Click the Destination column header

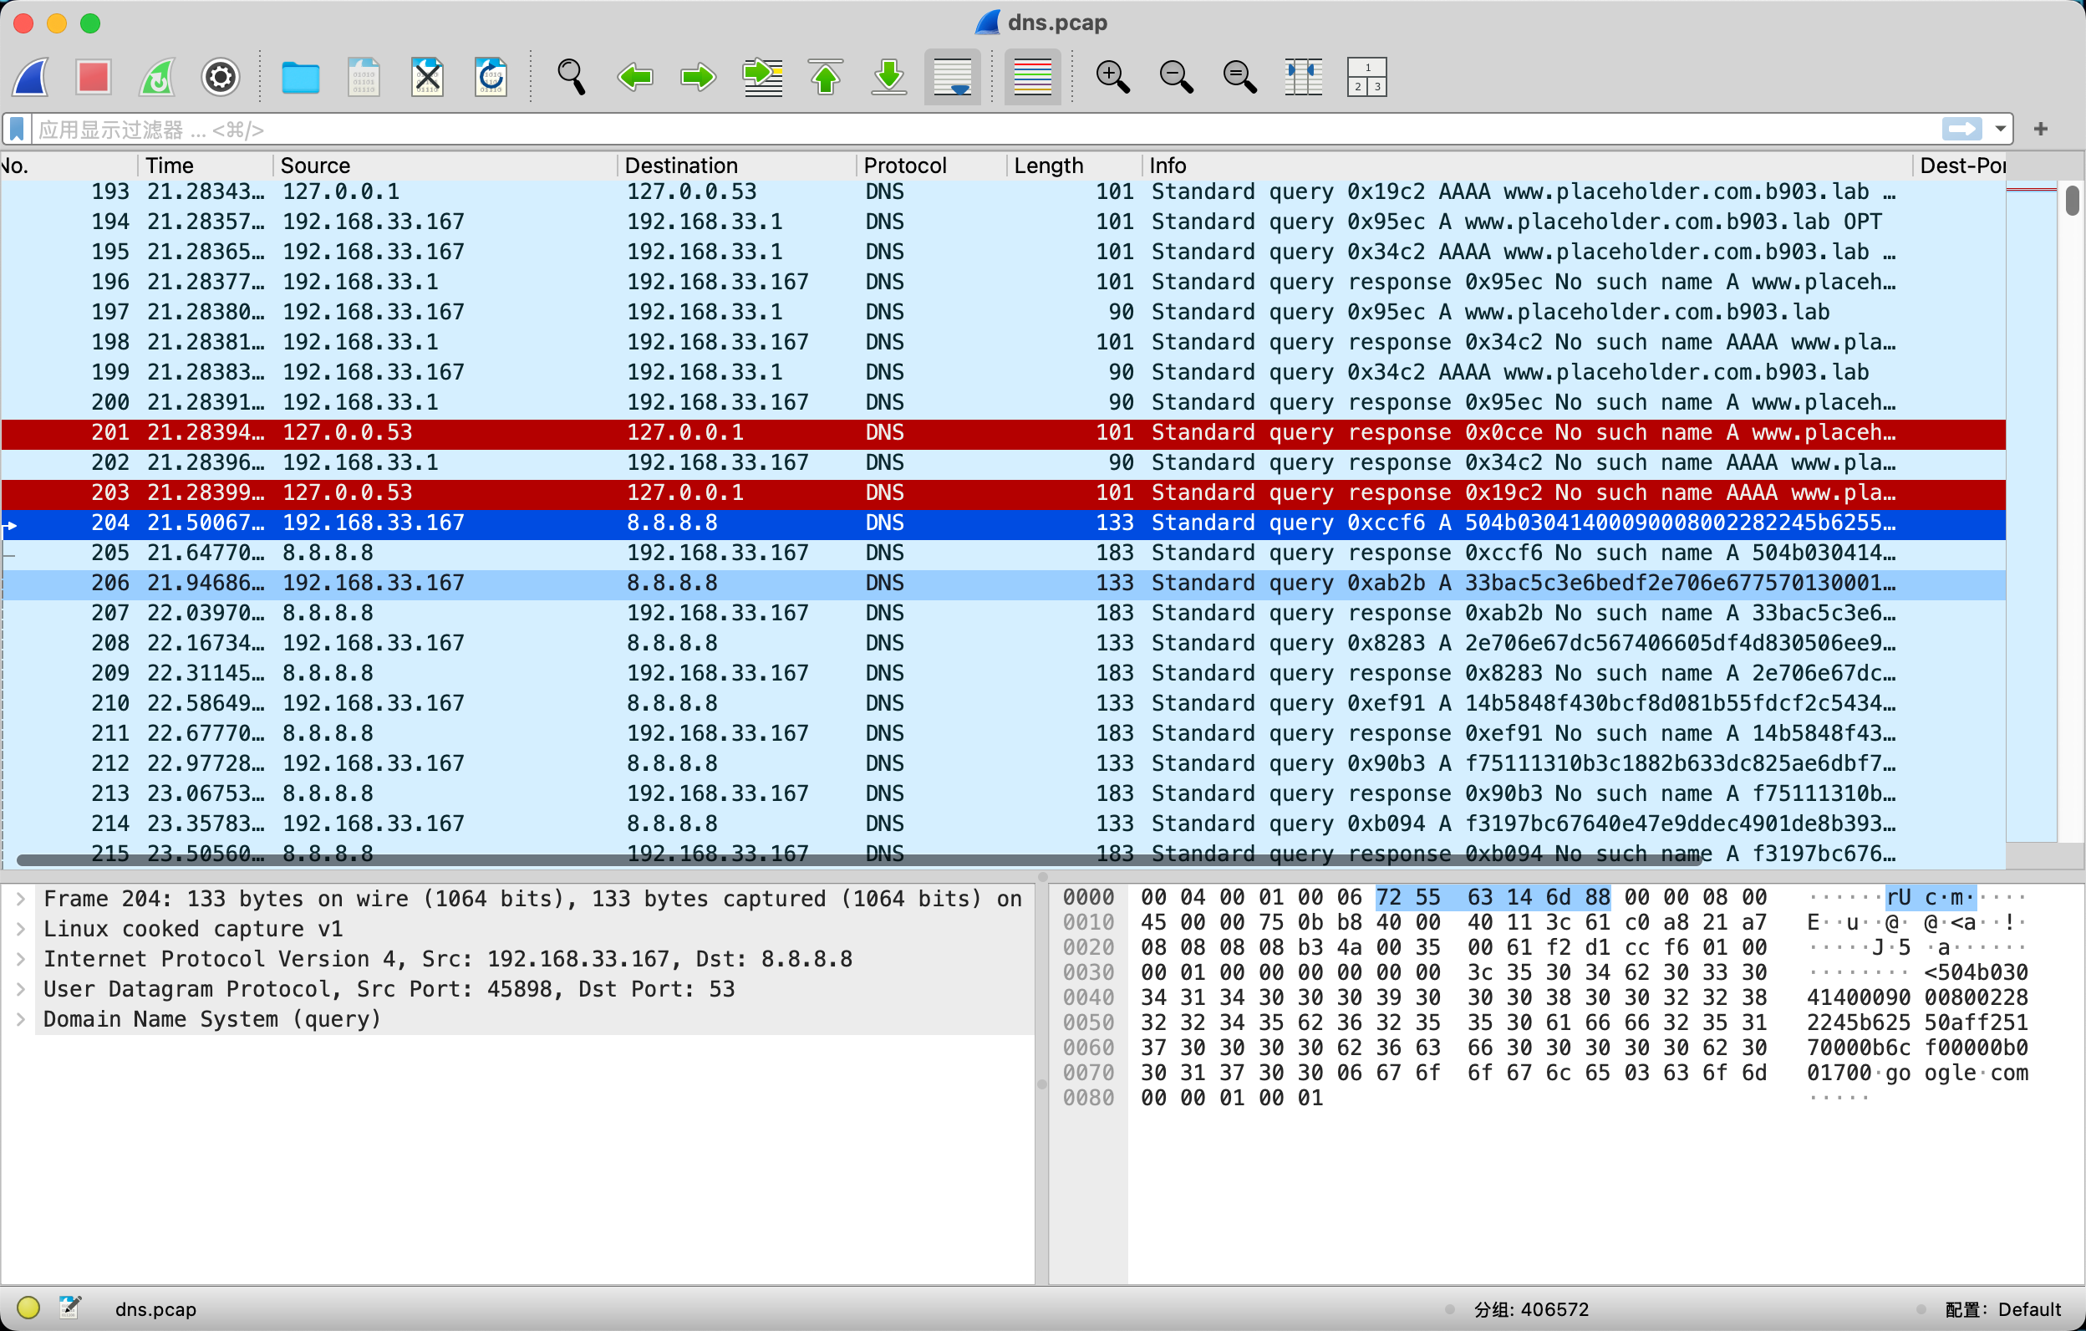click(x=681, y=166)
